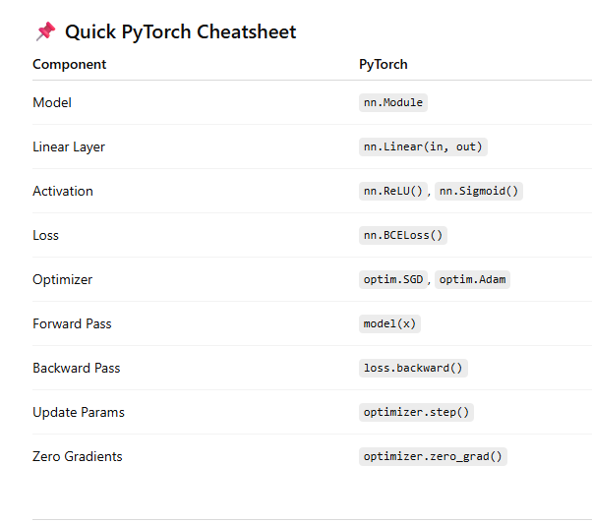Click the nn.Sigmoid() code snippet

(x=479, y=191)
